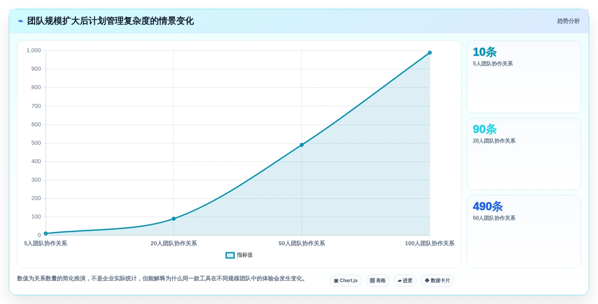Select the Chart.js tag button
The image size is (598, 304).
[346, 281]
